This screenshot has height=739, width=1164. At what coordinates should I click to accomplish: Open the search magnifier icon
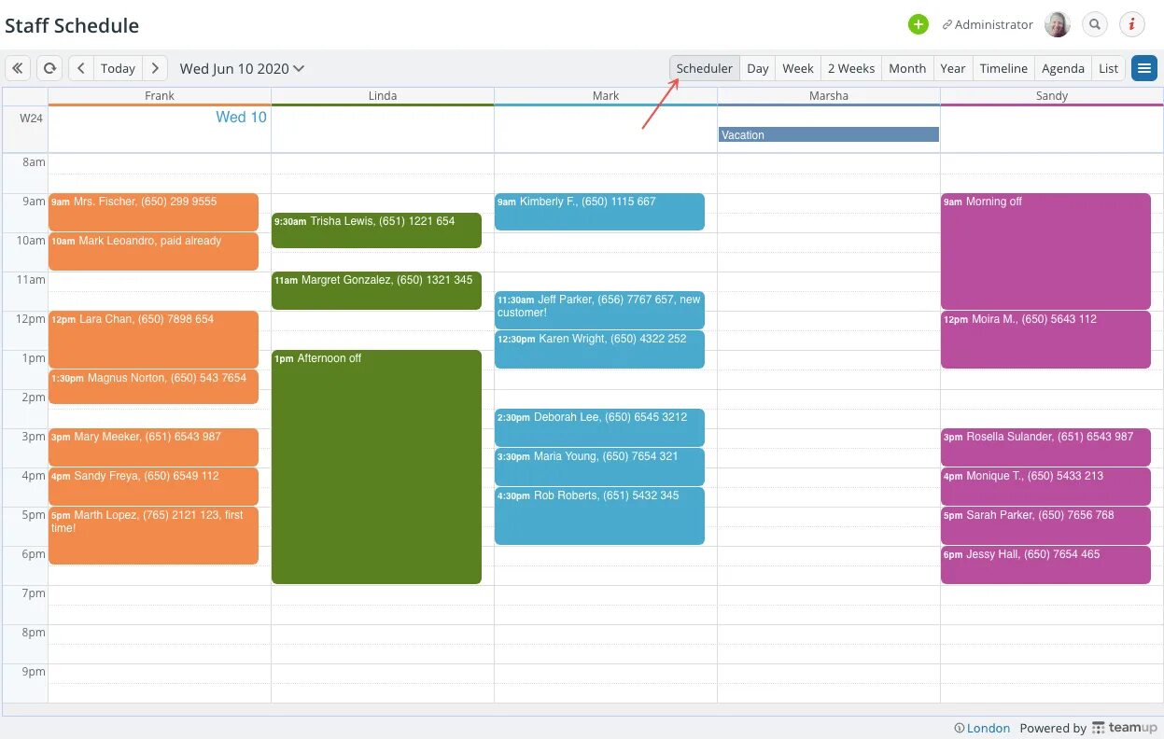click(1095, 24)
